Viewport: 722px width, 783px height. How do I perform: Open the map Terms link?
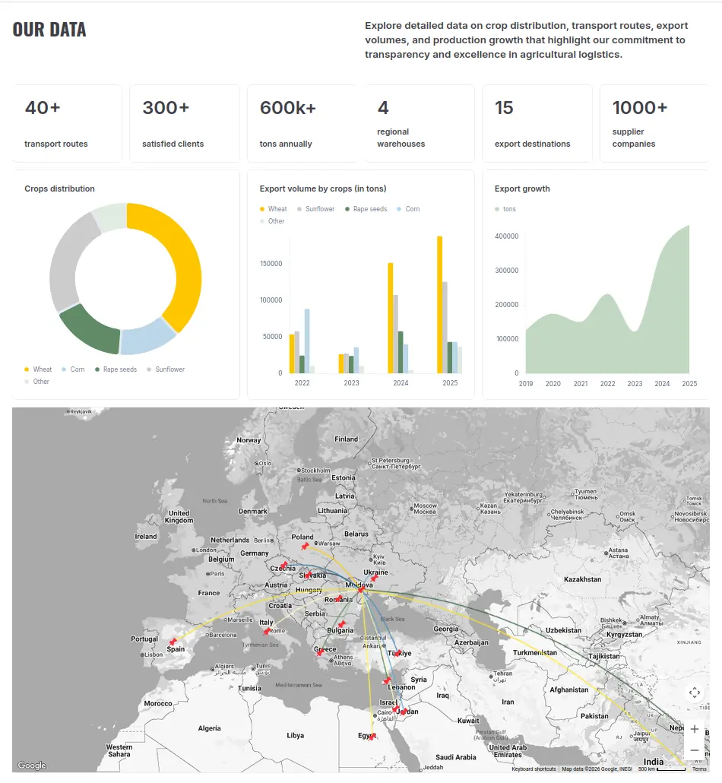coord(699,769)
